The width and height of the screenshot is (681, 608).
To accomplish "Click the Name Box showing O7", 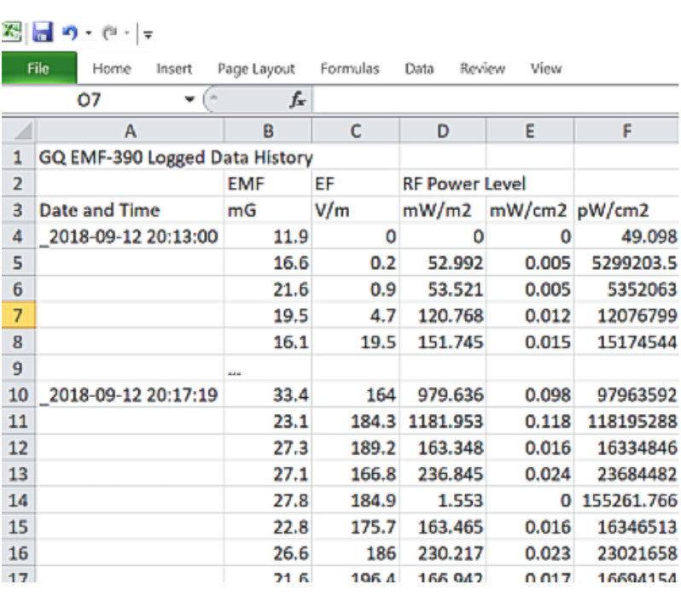I will (90, 100).
